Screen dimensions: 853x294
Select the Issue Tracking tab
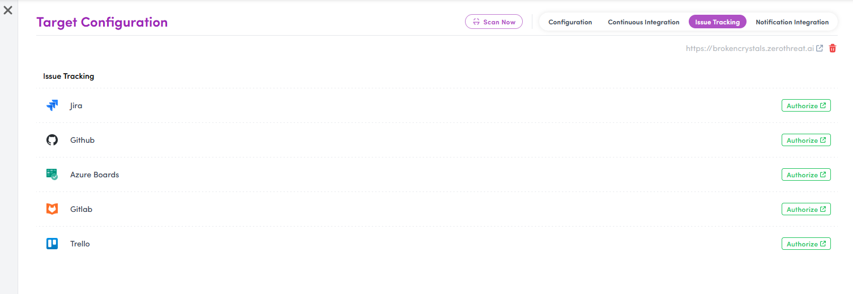[x=717, y=22]
